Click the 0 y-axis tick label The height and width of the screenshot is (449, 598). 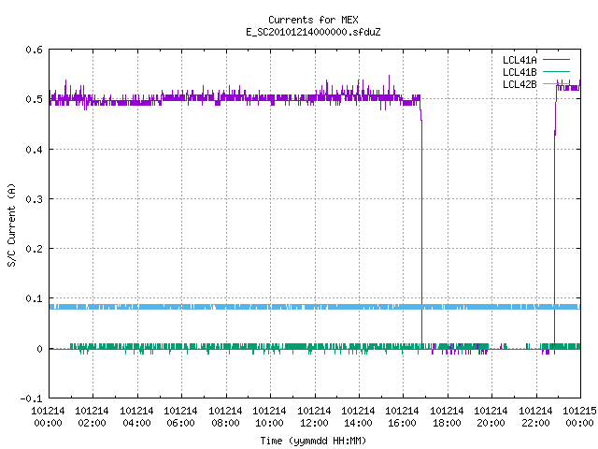[39, 349]
